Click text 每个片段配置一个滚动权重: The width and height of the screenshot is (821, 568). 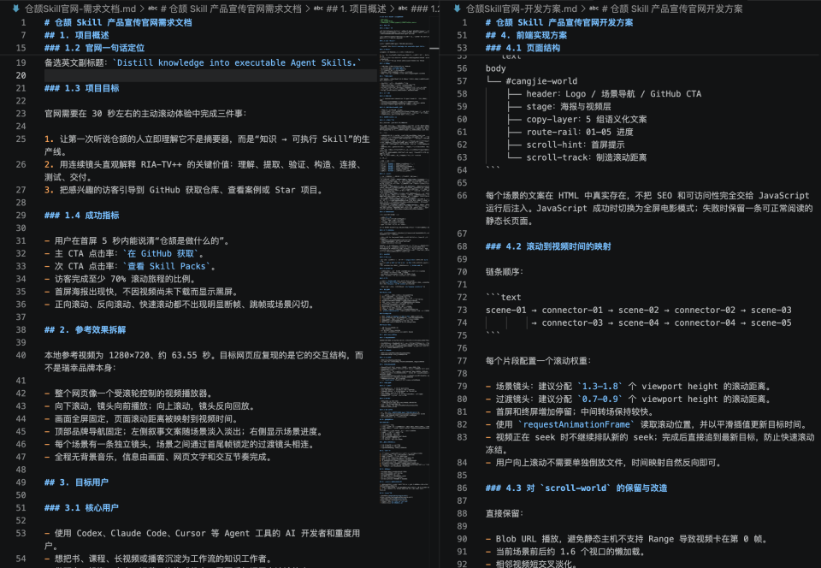tap(538, 361)
